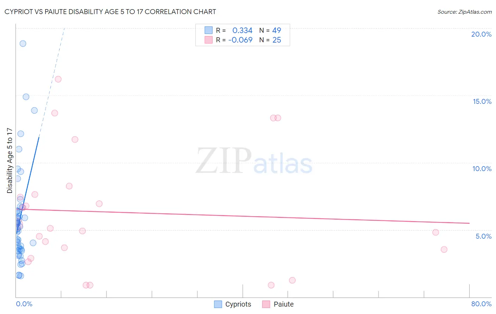Click the highest blue Cypriot data point
The image size is (496, 314).
[23, 44]
